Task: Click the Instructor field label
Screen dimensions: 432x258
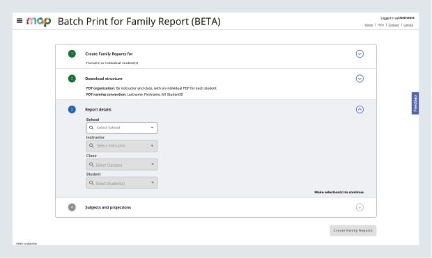Action: 95,137
